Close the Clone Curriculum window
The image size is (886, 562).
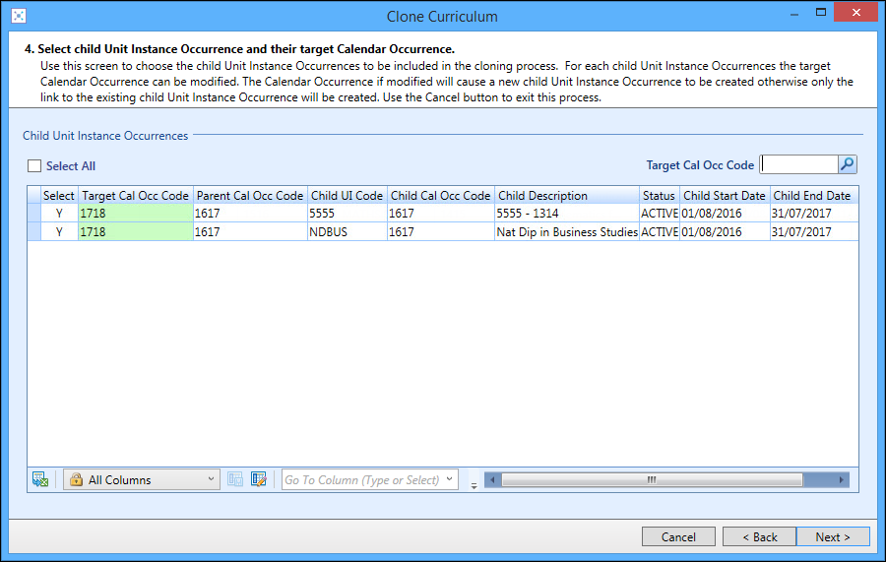(x=856, y=12)
